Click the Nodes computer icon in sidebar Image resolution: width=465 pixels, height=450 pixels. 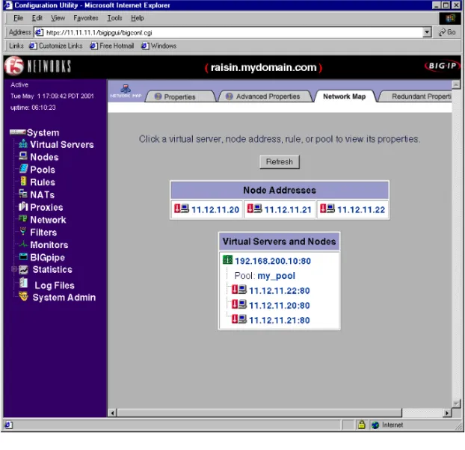[23, 156]
